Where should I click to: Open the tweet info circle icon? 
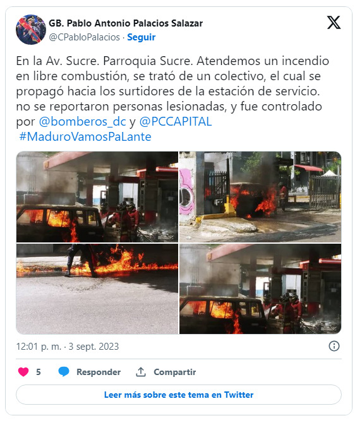334,346
